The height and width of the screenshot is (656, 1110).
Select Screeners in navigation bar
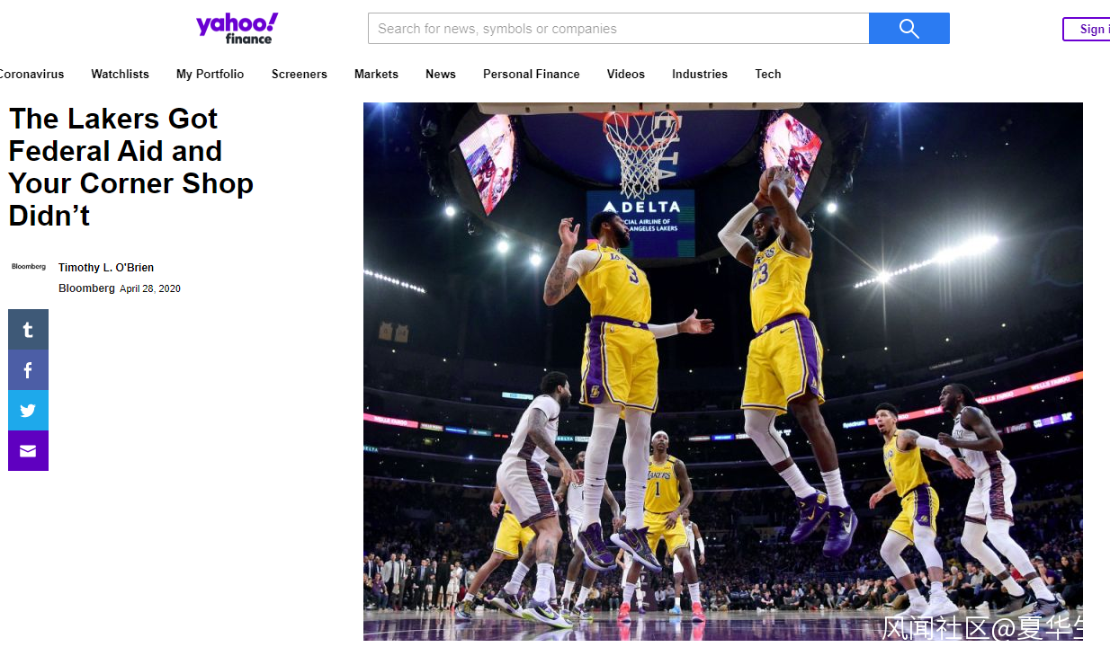pos(300,74)
